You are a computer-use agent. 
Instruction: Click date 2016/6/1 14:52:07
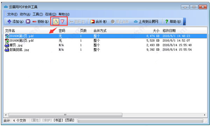tap(176, 40)
